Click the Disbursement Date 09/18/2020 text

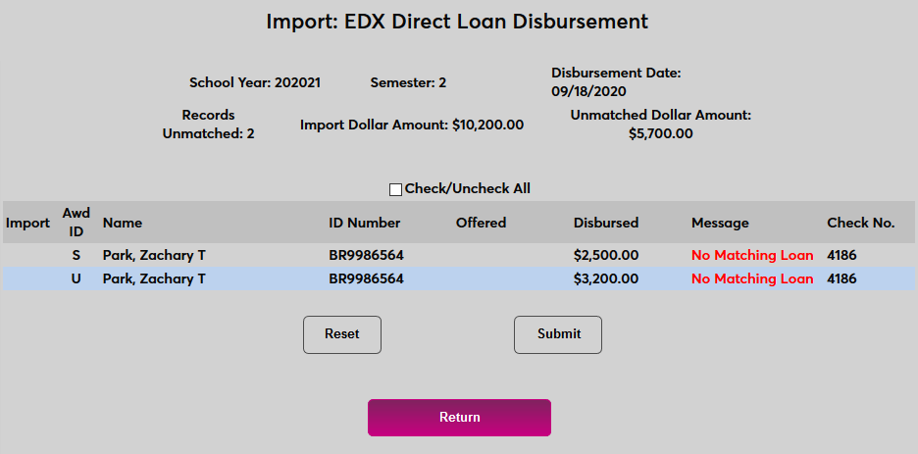tap(616, 82)
